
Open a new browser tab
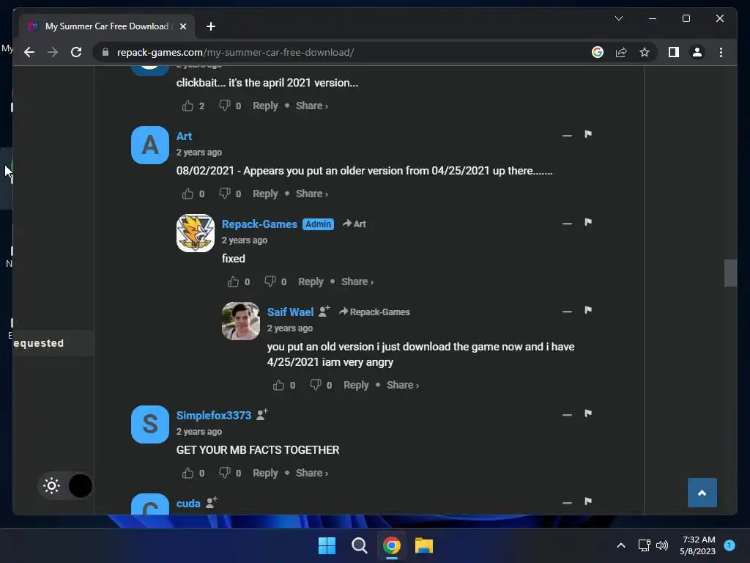click(x=210, y=26)
